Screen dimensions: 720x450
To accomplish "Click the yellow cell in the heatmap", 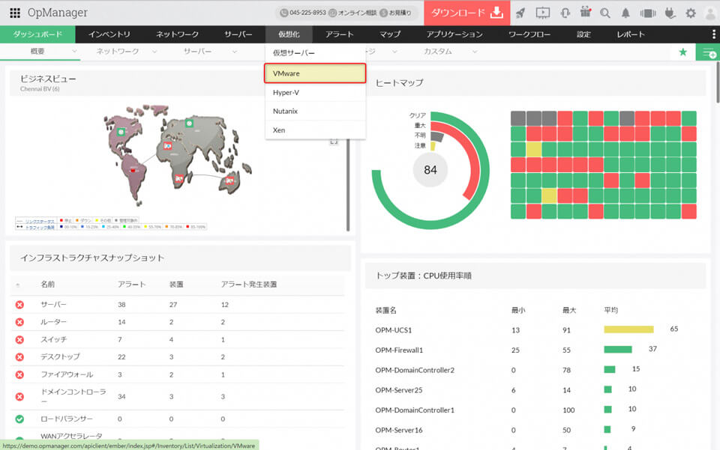I will 533,149.
